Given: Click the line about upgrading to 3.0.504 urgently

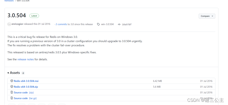Looking at the screenshot, I should 75,41.
